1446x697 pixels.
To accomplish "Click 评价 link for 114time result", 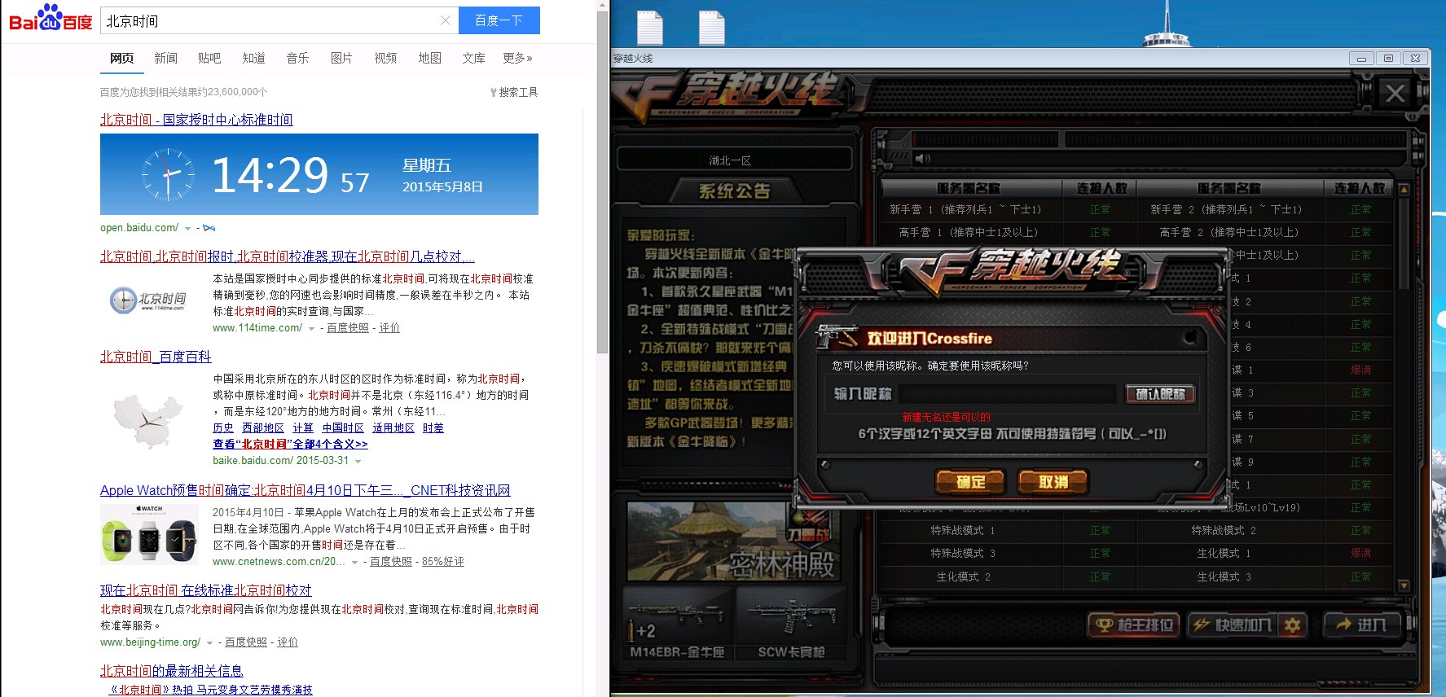I will coord(389,328).
